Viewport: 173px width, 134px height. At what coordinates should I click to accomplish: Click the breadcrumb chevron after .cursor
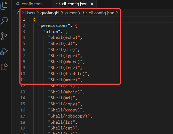click(79, 13)
